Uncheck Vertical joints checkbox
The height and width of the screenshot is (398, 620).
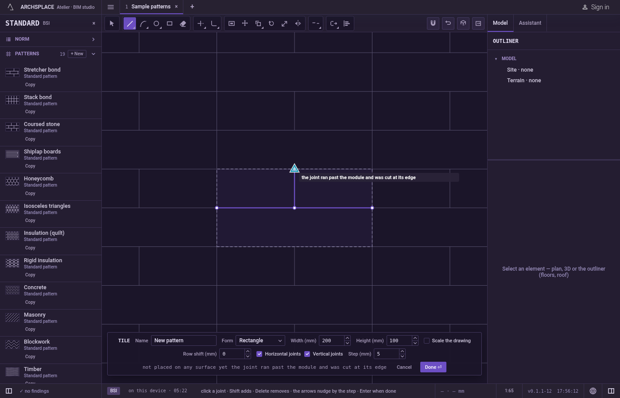pos(307,354)
